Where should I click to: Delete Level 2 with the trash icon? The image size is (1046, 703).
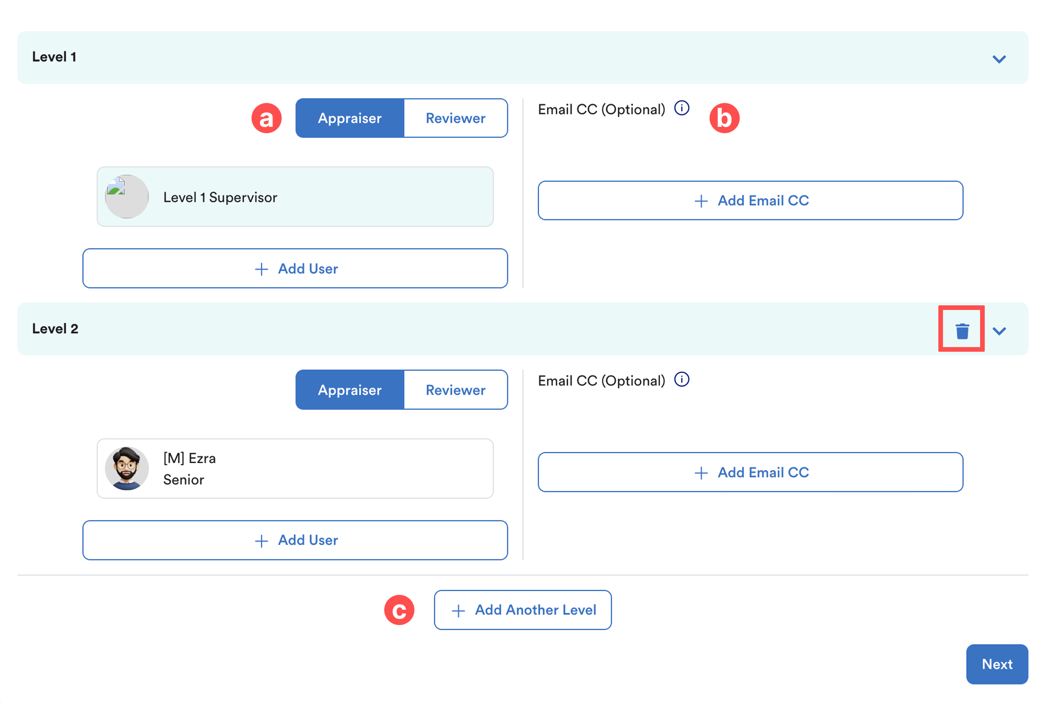pos(962,330)
